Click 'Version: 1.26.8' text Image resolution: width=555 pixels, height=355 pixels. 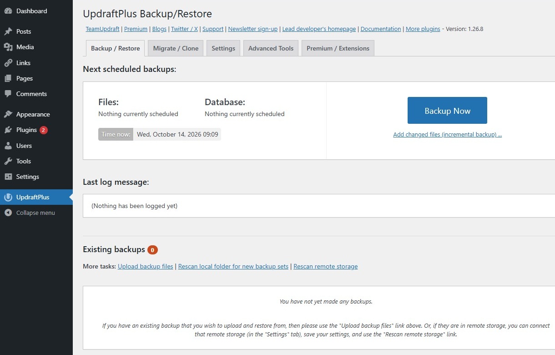point(464,29)
